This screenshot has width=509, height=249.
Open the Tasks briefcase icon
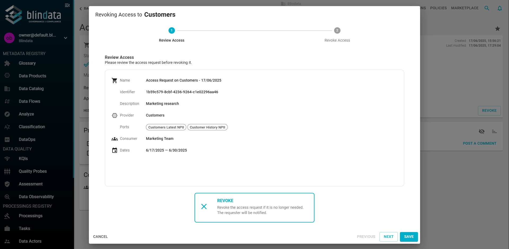pyautogui.click(x=7, y=229)
